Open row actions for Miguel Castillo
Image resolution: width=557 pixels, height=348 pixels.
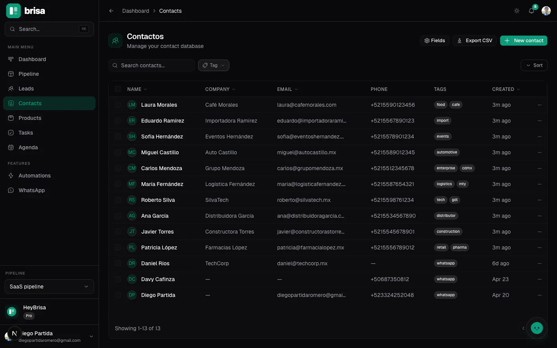540,152
